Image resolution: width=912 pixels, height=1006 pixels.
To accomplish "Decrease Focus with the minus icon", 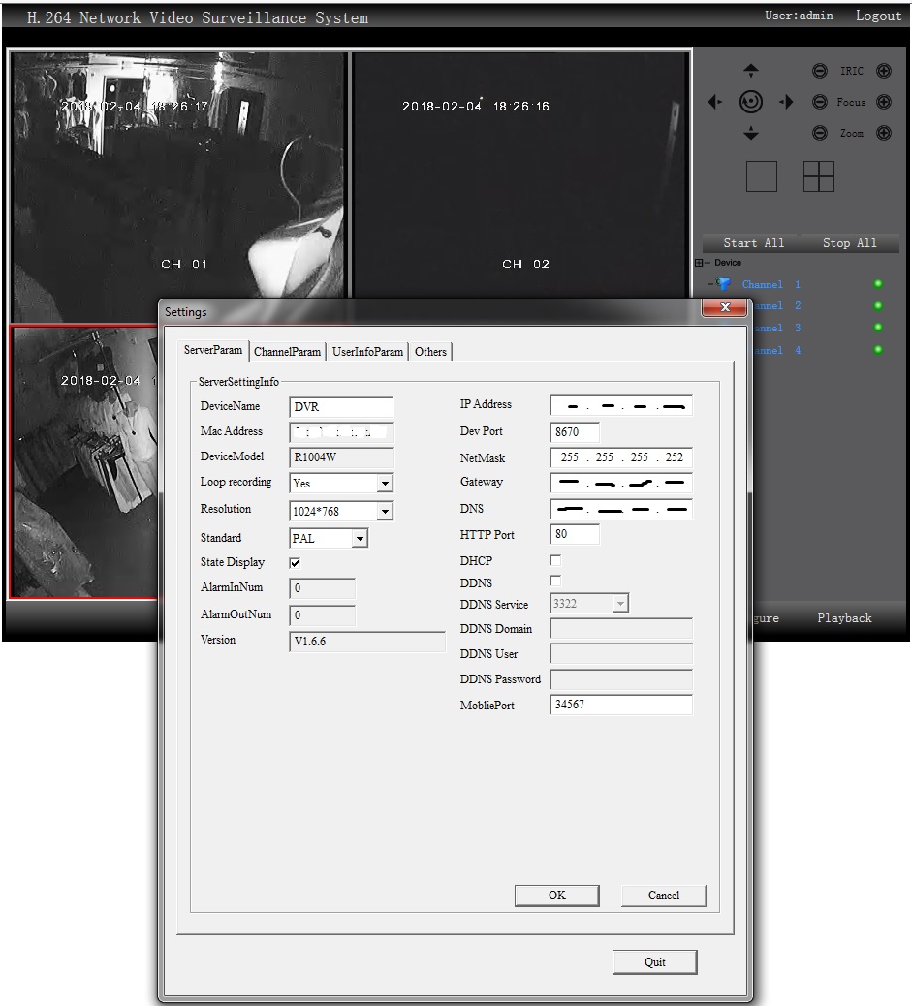I will [x=820, y=102].
